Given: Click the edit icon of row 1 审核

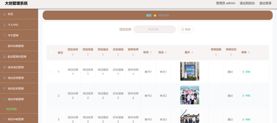Looking at the screenshot, I should [243, 72].
